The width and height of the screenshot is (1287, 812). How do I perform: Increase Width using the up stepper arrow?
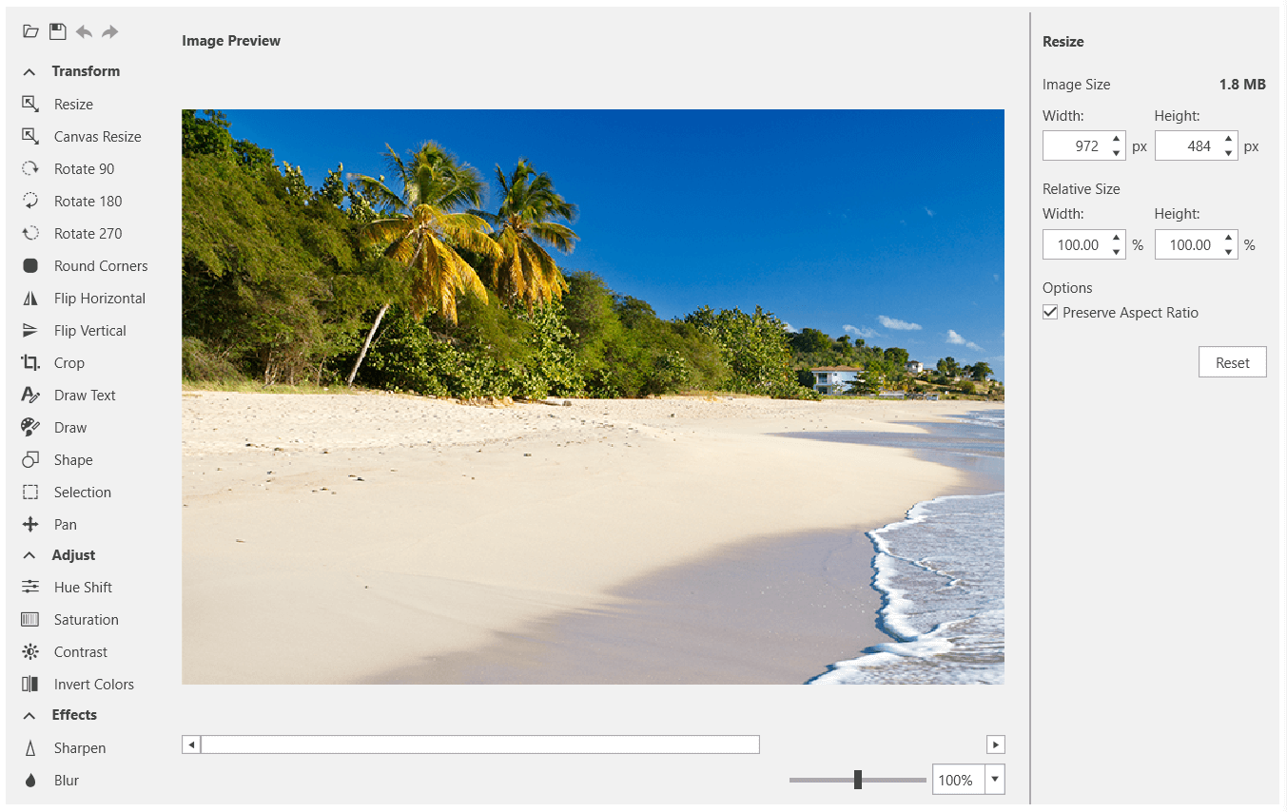tap(1115, 140)
